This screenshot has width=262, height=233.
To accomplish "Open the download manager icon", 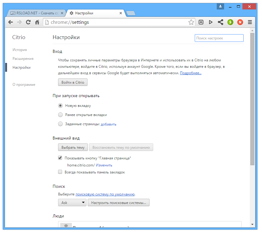I will pos(201,22).
